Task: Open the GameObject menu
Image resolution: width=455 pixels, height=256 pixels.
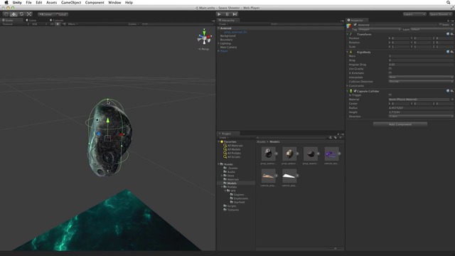Action: (71, 2)
